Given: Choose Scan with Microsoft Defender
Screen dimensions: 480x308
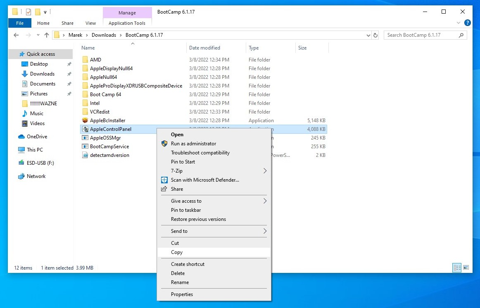Looking at the screenshot, I should click(x=214, y=180).
